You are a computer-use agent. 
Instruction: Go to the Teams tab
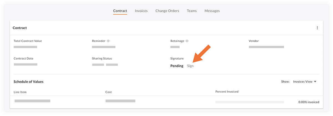(x=192, y=11)
